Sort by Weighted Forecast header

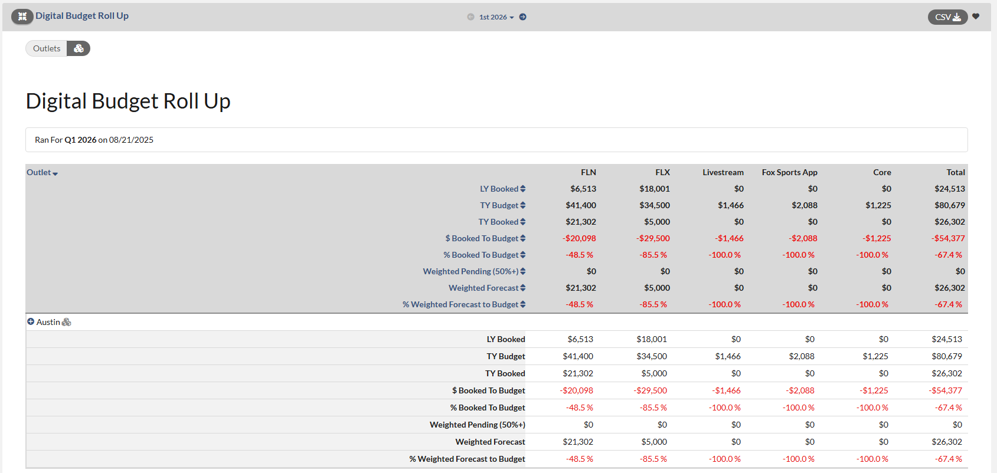(x=487, y=288)
